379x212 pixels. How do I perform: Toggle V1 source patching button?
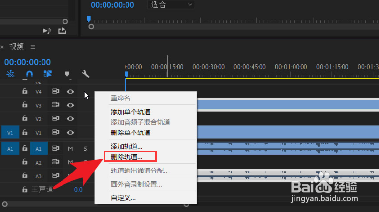pyautogui.click(x=10, y=133)
